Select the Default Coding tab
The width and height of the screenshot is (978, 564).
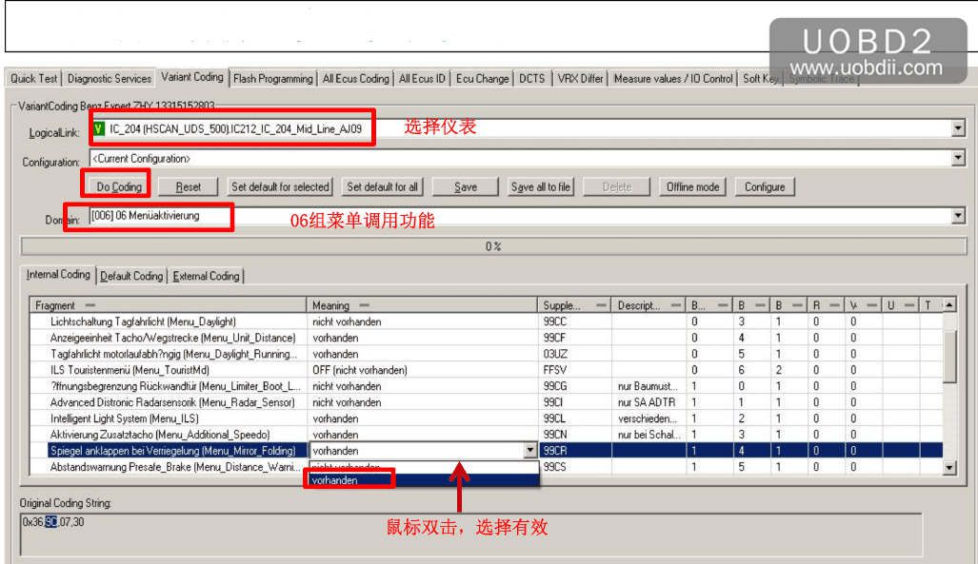tap(131, 276)
